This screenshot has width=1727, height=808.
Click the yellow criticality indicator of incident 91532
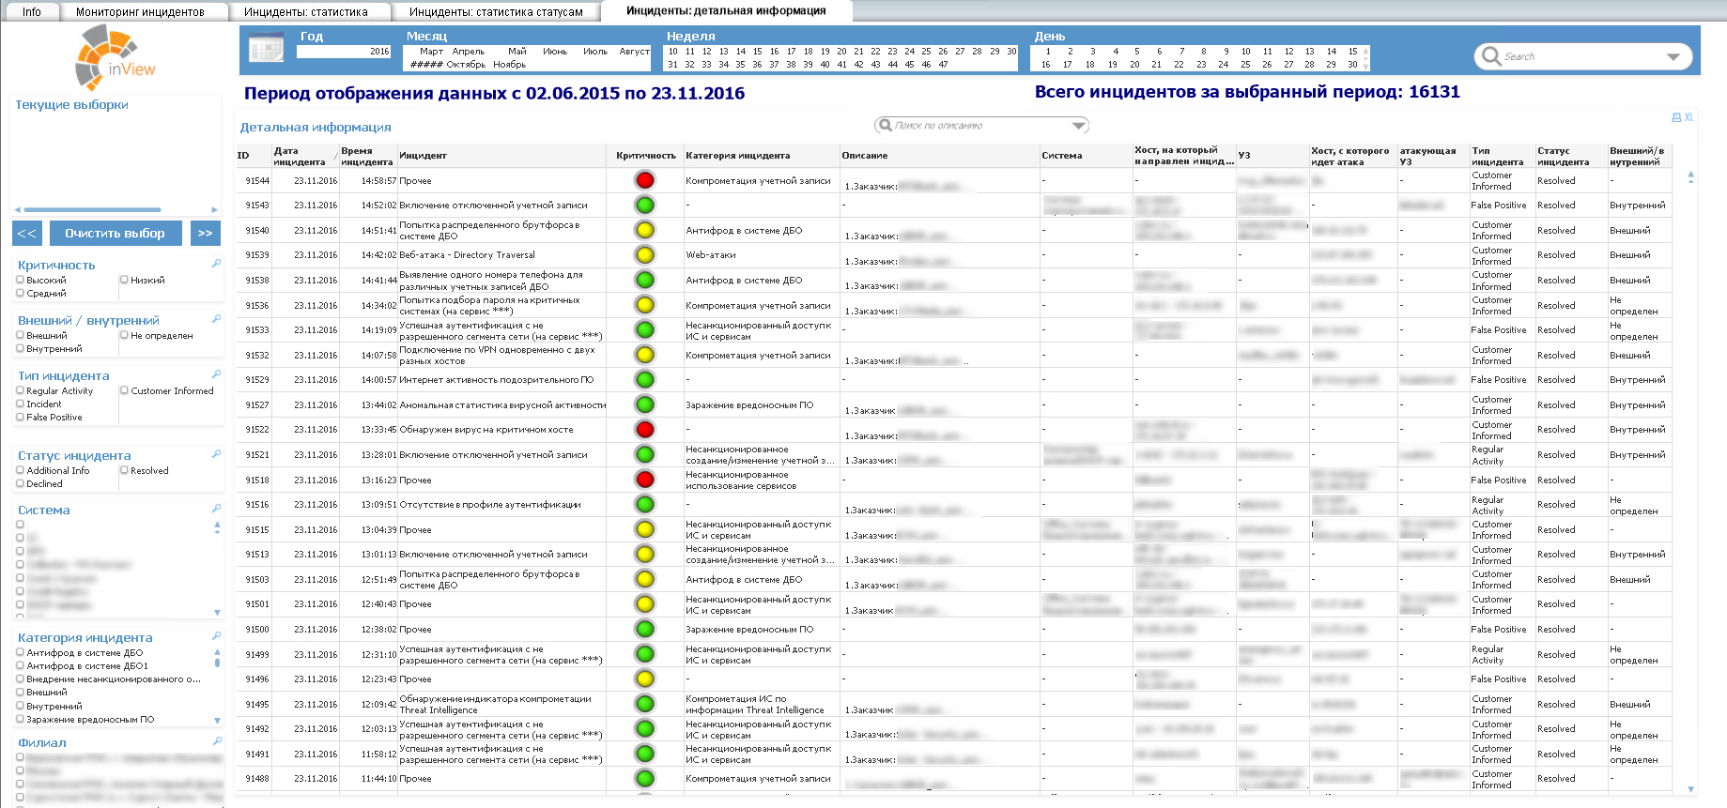pos(644,355)
